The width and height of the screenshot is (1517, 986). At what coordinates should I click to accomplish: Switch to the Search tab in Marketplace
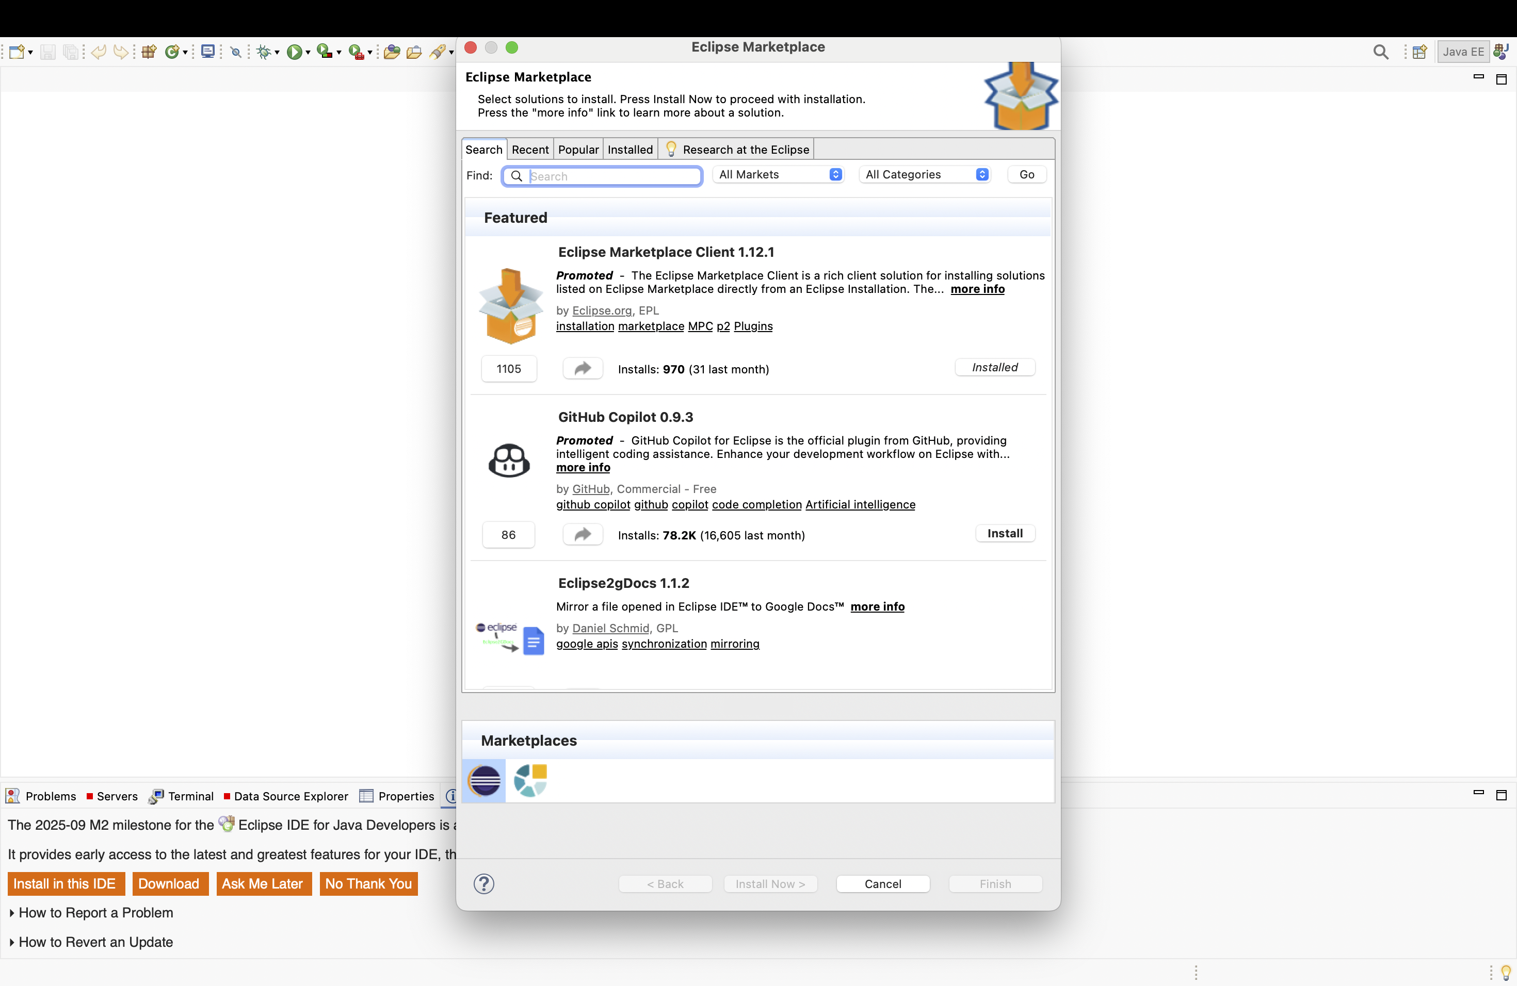coord(484,150)
